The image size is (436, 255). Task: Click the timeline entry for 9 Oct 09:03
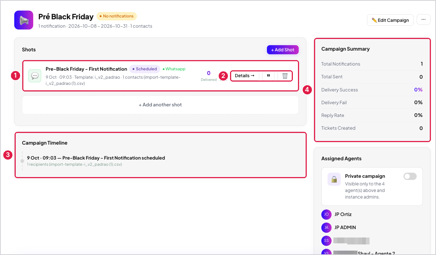click(96, 158)
